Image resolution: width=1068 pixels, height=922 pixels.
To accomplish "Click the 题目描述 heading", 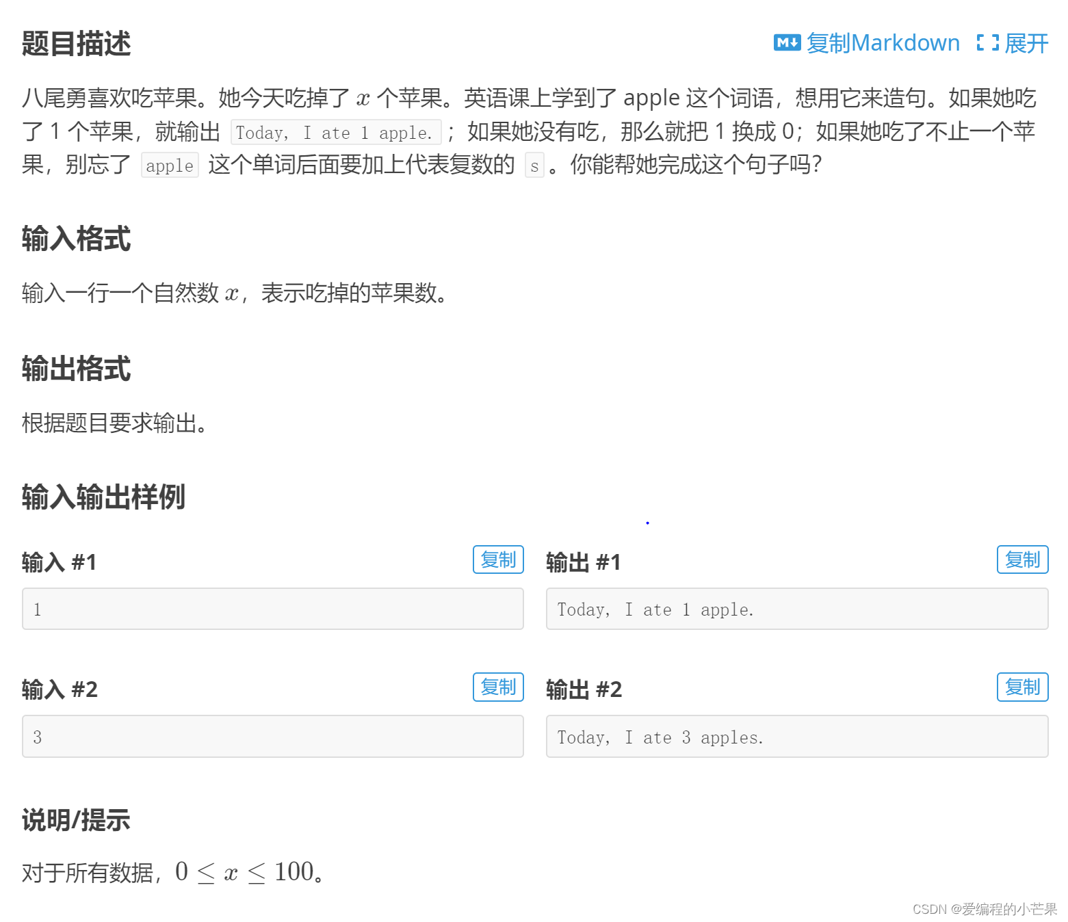I will click(76, 43).
